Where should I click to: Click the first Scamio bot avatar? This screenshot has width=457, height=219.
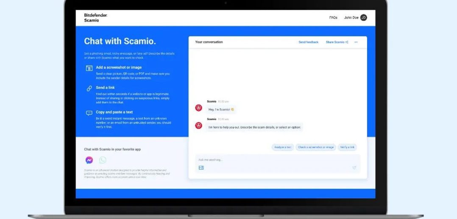pyautogui.click(x=198, y=108)
